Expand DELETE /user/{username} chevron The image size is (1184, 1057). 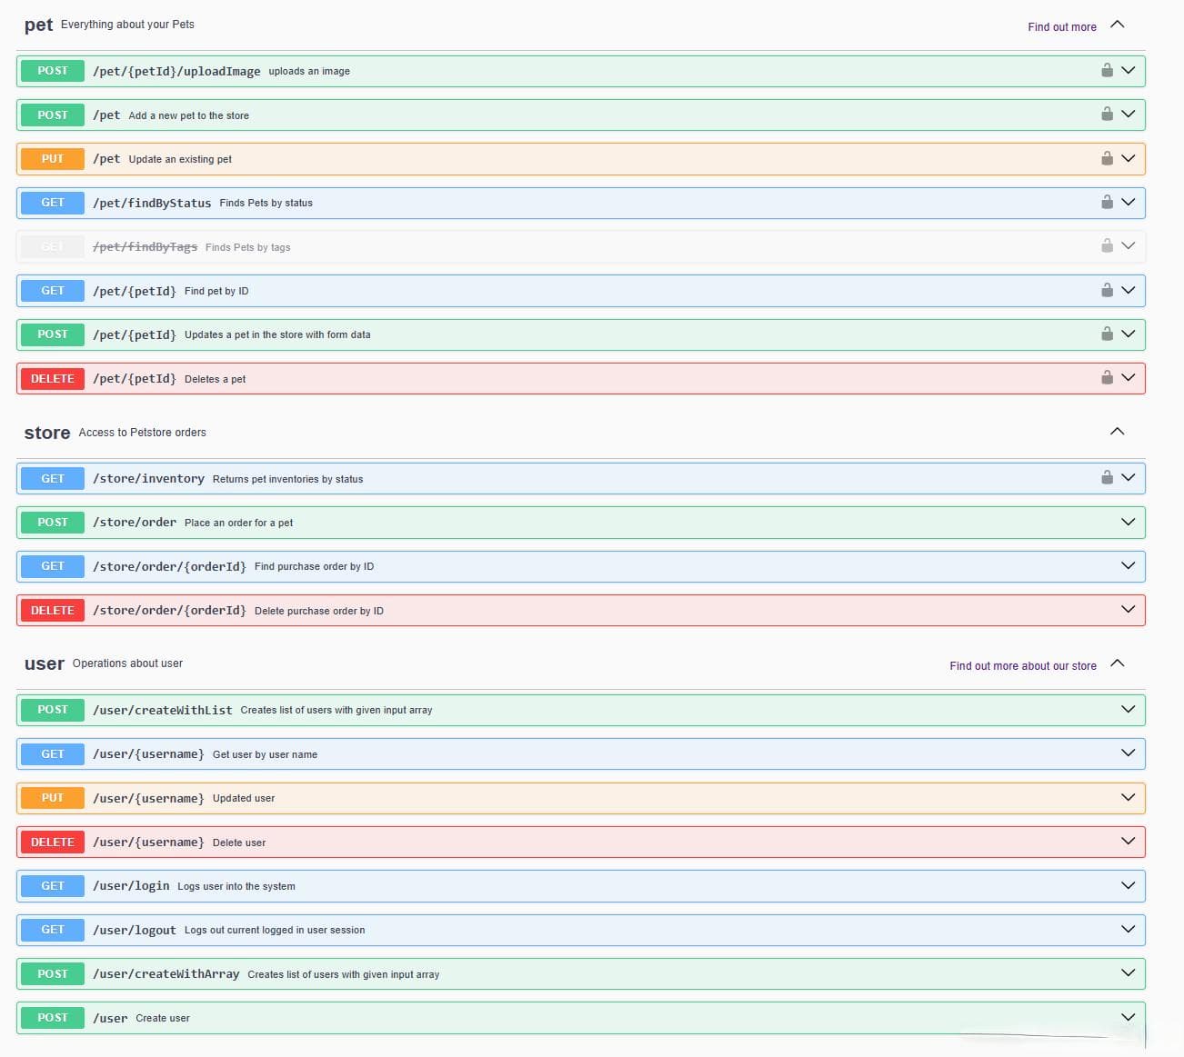[x=1129, y=841]
